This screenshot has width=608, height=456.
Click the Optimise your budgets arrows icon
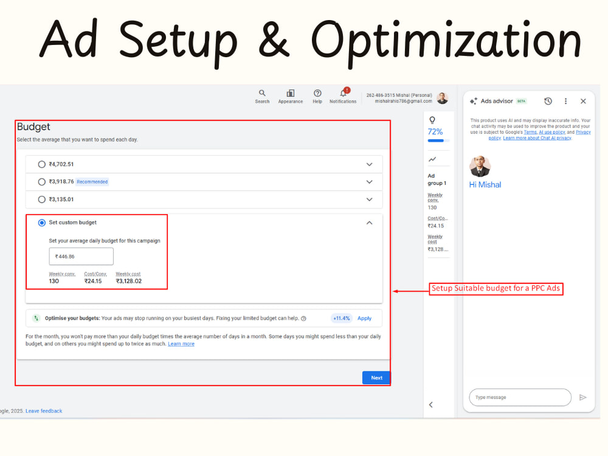pyautogui.click(x=36, y=318)
